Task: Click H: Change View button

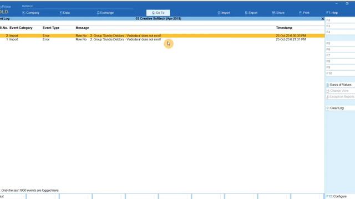Action: pyautogui.click(x=340, y=91)
